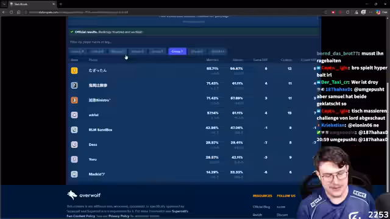Open the Official Blog footer link
This screenshot has width=390, height=219.
click(x=261, y=207)
